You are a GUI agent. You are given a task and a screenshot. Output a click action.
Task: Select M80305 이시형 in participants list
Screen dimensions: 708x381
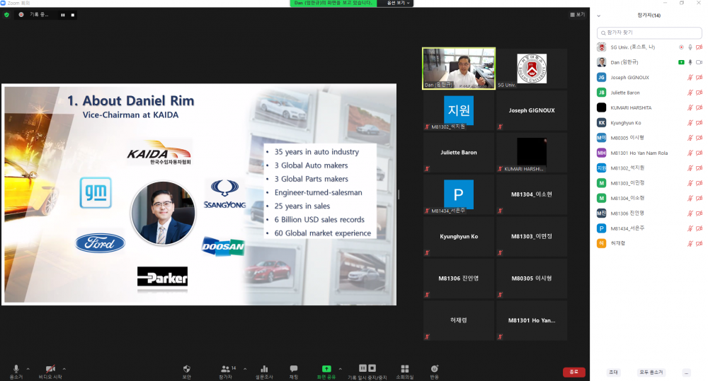pos(649,138)
